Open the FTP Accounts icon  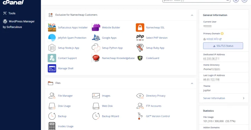tap(140, 106)
